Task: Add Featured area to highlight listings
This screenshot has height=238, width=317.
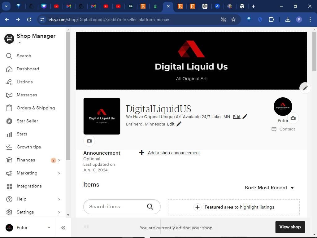Action: click(234, 207)
